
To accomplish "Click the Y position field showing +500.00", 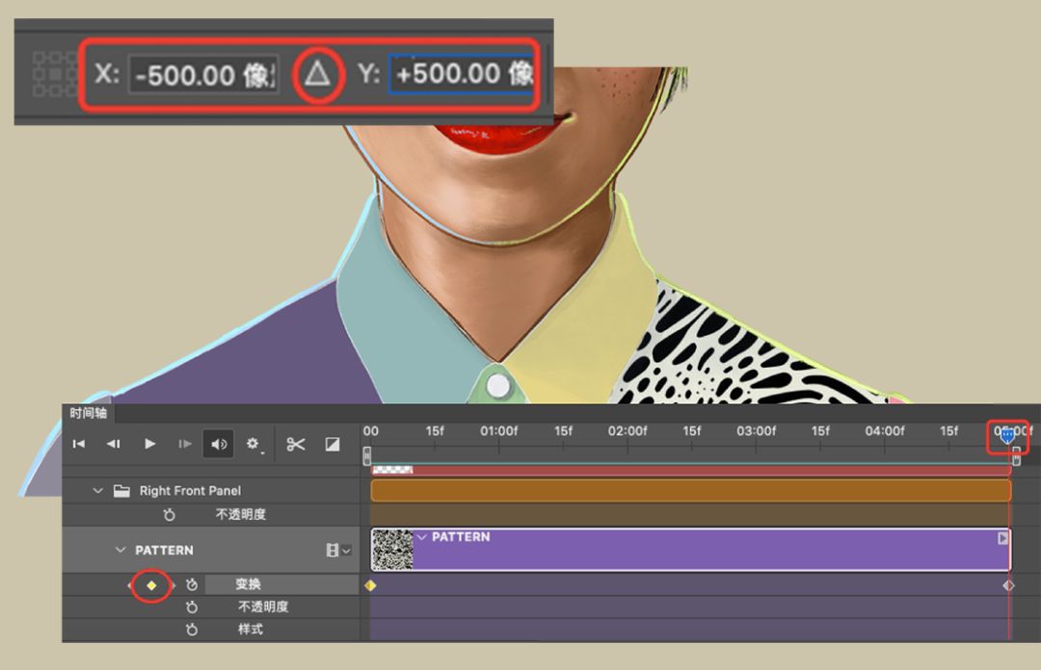I will coord(462,73).
